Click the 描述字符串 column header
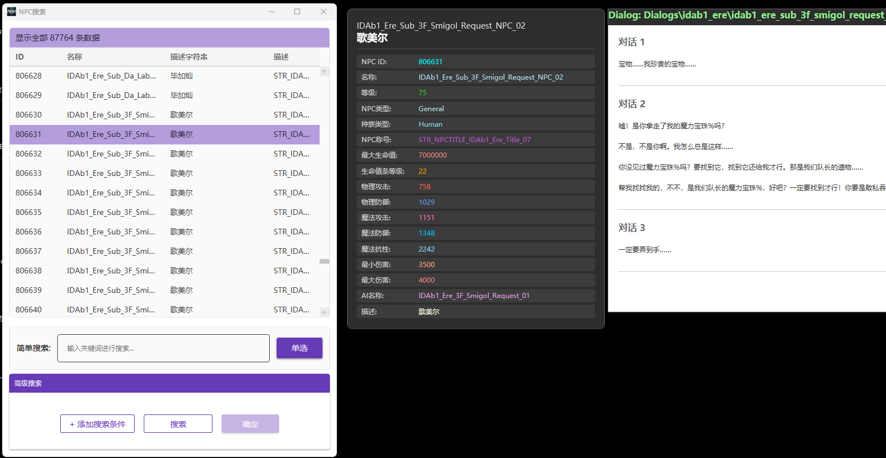This screenshot has height=458, width=886. 189,57
